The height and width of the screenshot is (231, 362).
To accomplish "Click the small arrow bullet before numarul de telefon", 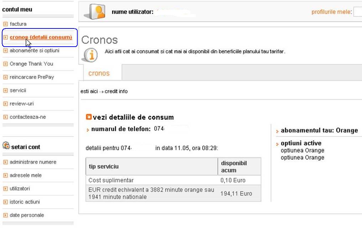I will coord(88,130).
